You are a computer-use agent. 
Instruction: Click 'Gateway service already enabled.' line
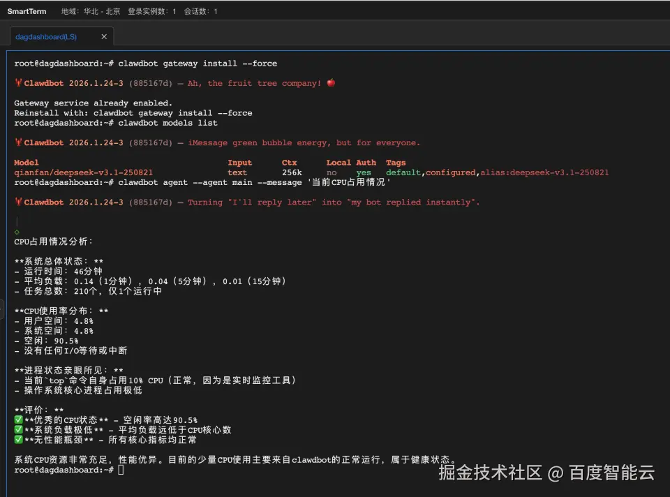[93, 103]
